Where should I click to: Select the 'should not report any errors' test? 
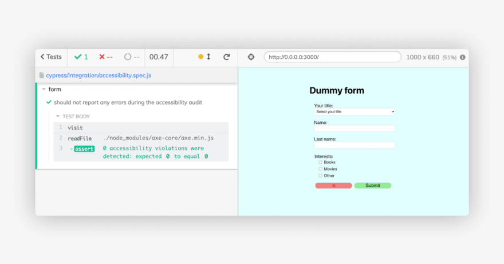[x=128, y=102]
